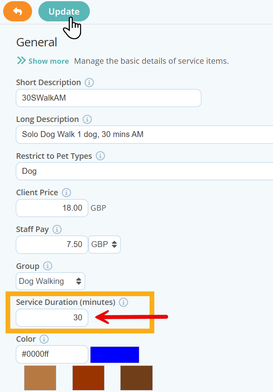The width and height of the screenshot is (273, 392).
Task: Click the Long Description info icon
Action: [87, 119]
